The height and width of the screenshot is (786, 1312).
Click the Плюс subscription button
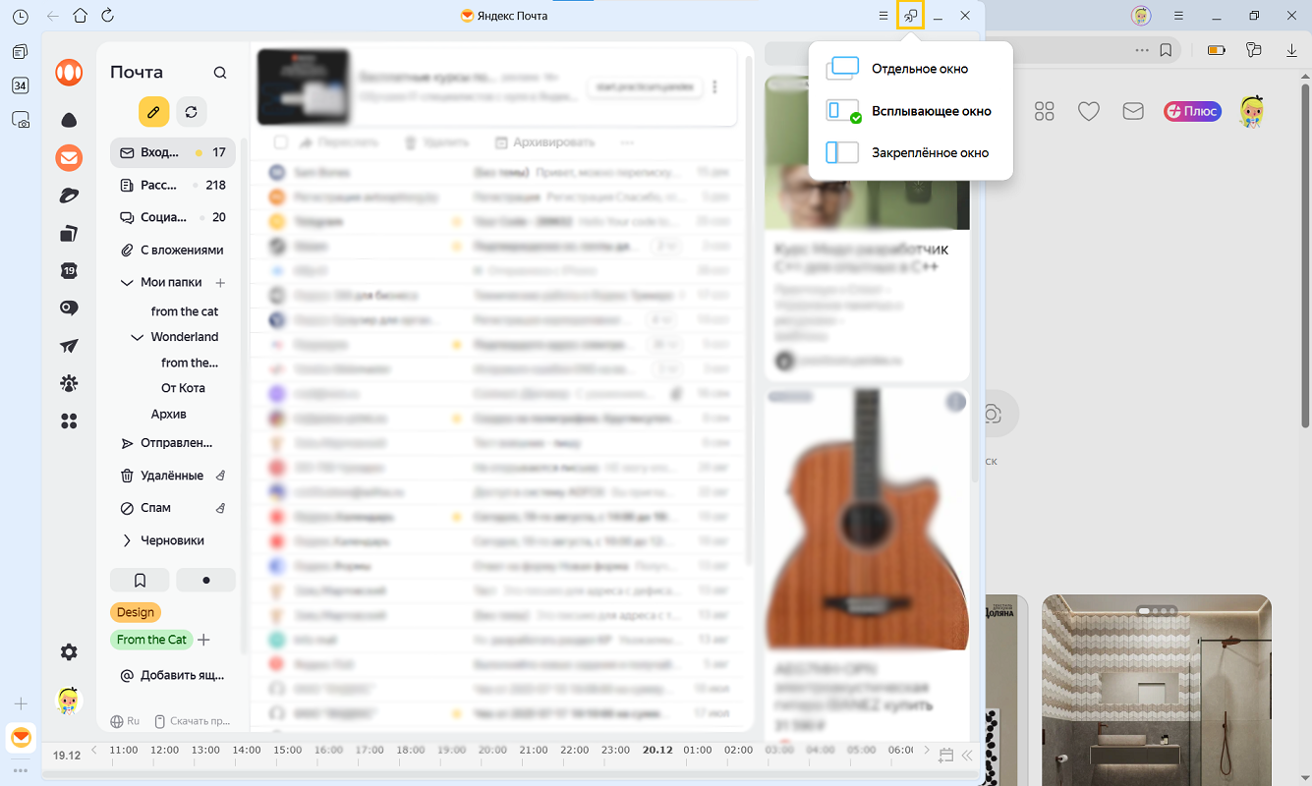[1191, 111]
